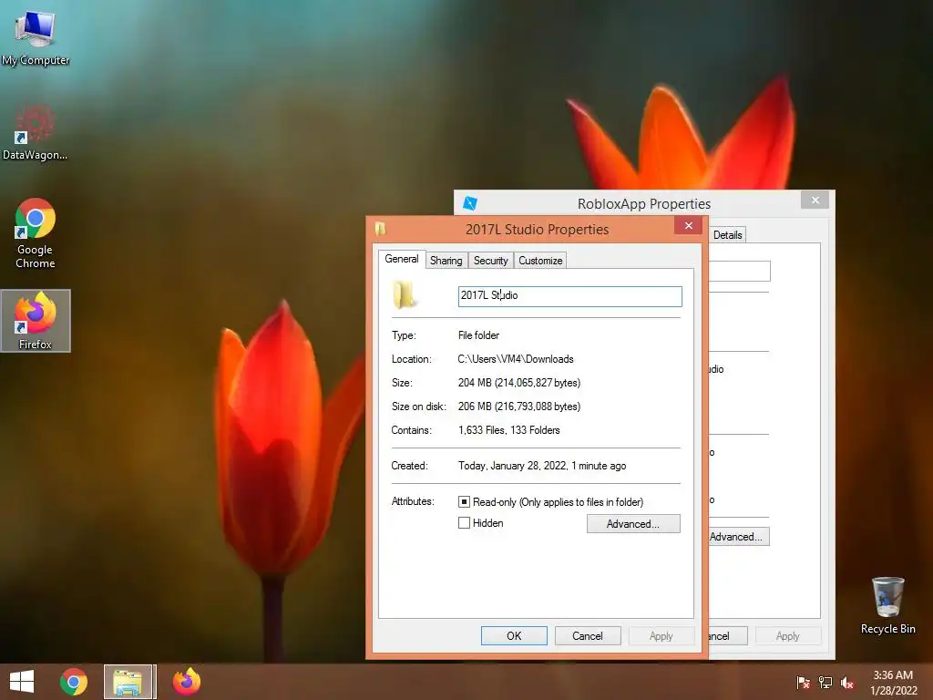Click the location path C:\Users\VM4\Downloads

[516, 359]
